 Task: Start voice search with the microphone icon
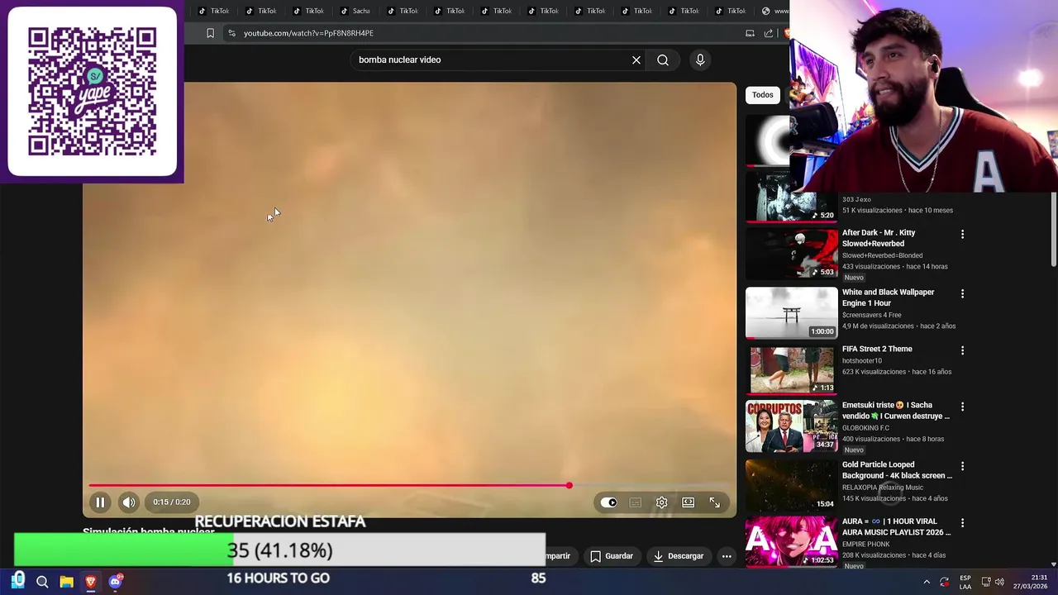(x=700, y=59)
